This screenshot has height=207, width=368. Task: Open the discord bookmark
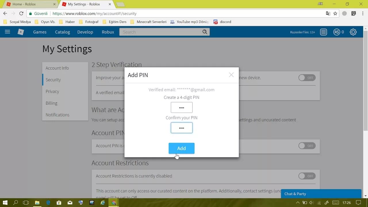pos(223,22)
